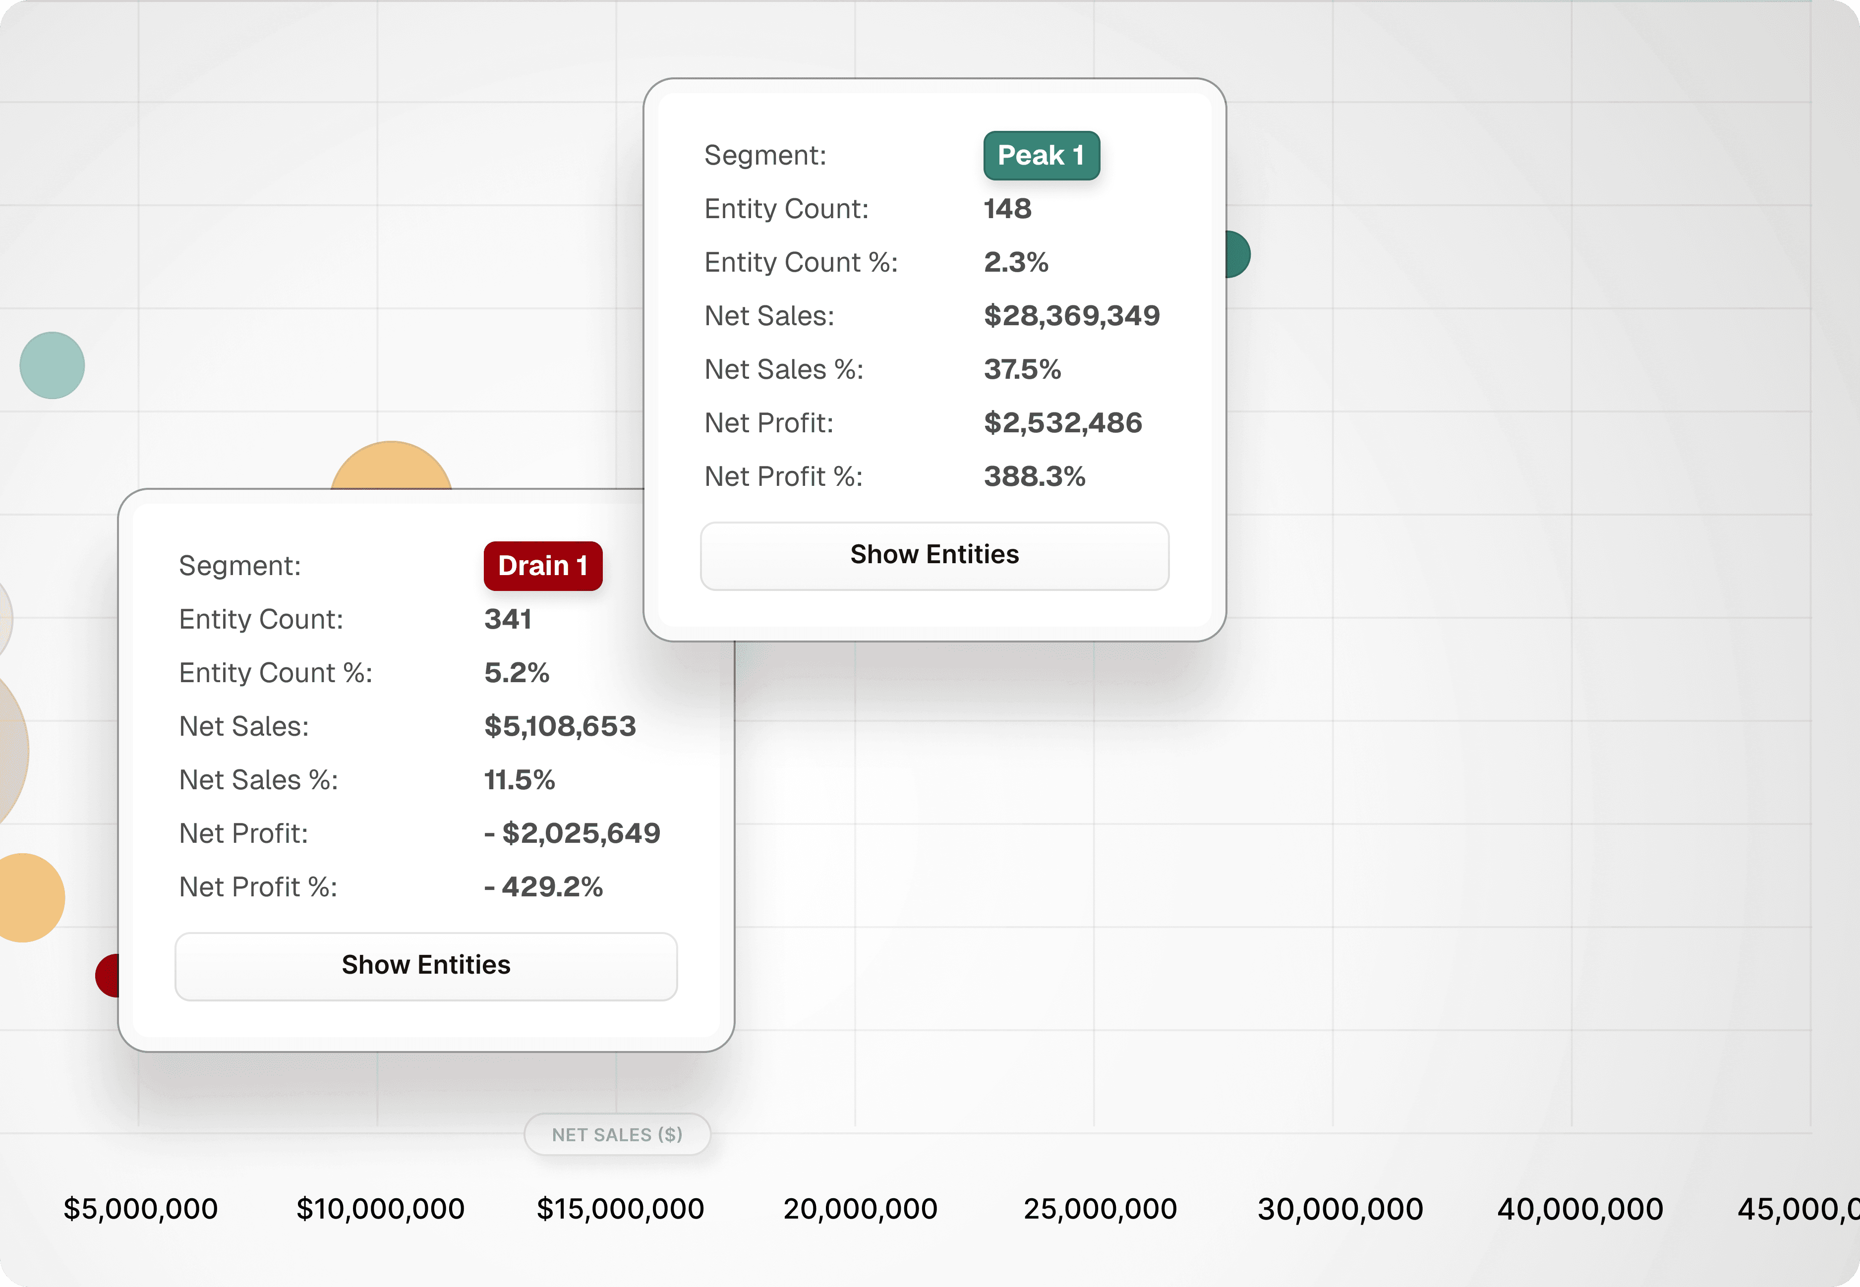Select the Peak 1 segment badge

(x=1041, y=156)
